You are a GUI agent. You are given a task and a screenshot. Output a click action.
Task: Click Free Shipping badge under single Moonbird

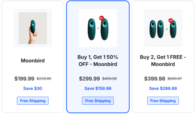click(33, 101)
